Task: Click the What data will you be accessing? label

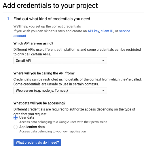Action: tap(39, 103)
